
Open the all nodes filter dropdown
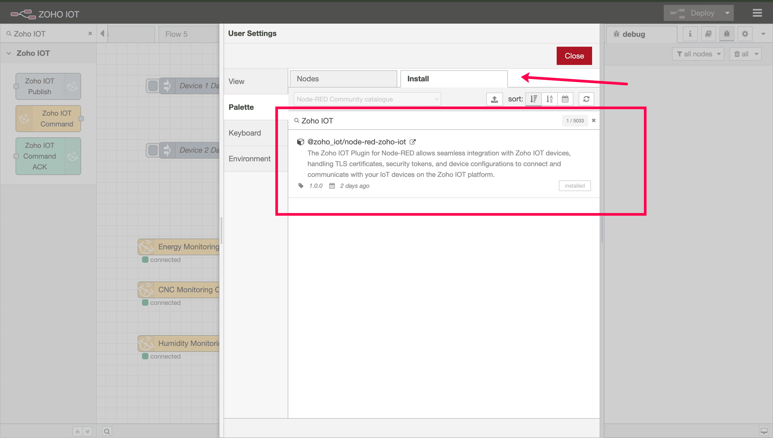click(x=698, y=54)
